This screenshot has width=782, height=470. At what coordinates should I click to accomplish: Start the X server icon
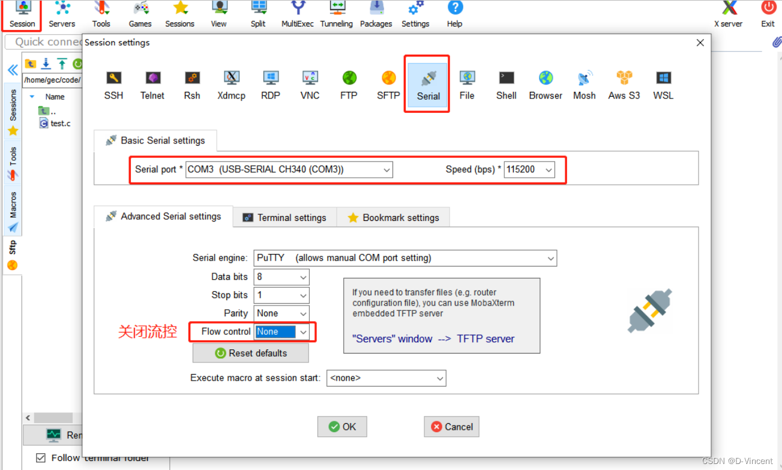728,15
